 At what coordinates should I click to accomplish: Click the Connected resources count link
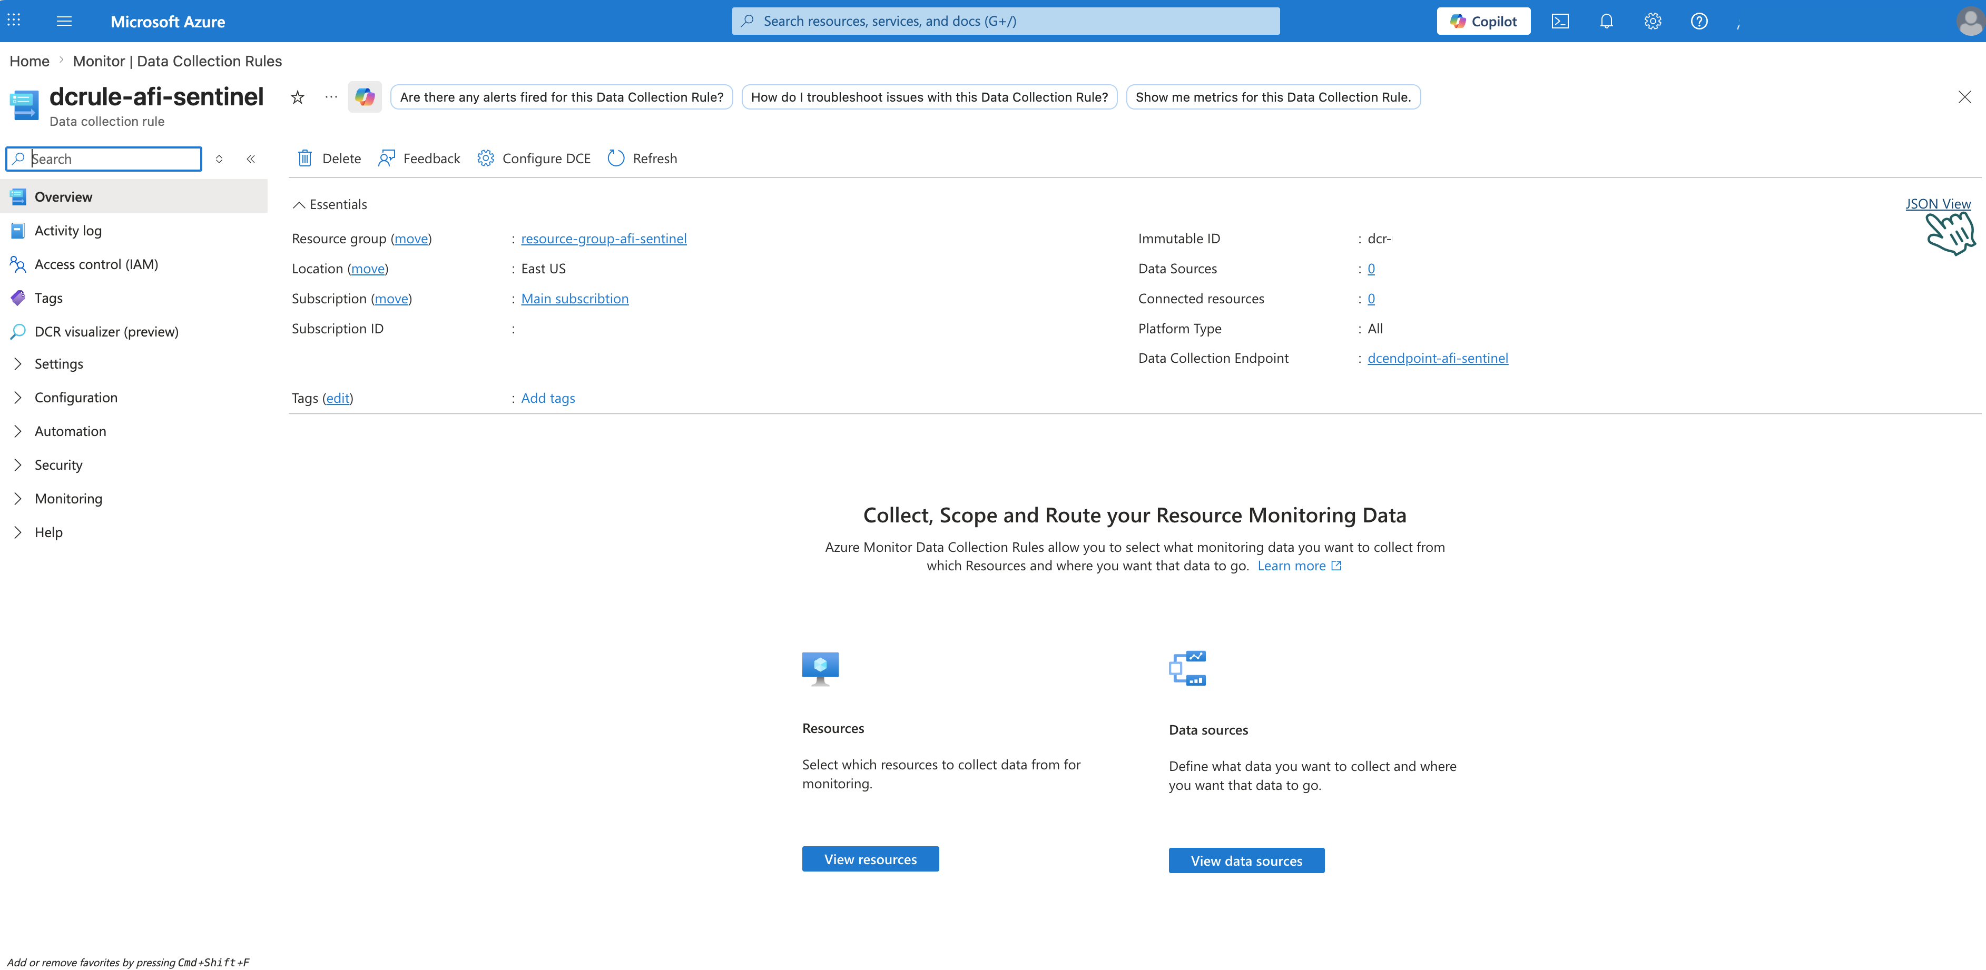1371,299
